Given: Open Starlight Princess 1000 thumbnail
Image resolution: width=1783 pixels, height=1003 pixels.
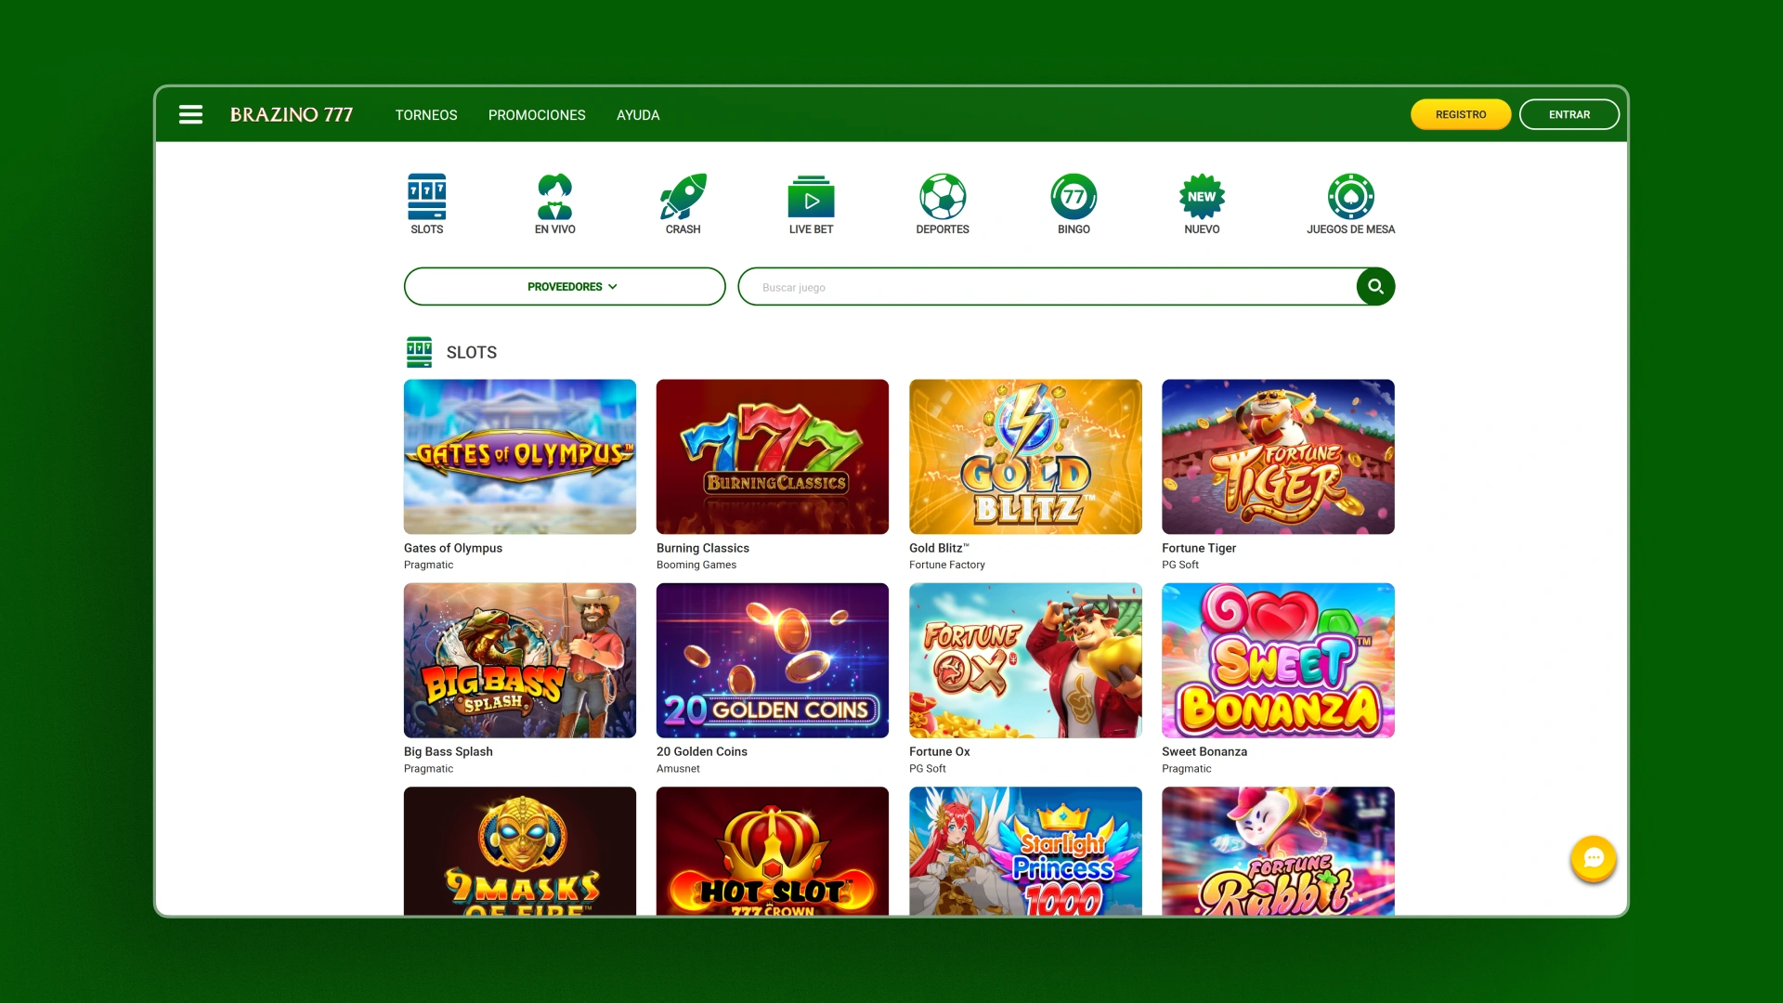Looking at the screenshot, I should tap(1025, 851).
